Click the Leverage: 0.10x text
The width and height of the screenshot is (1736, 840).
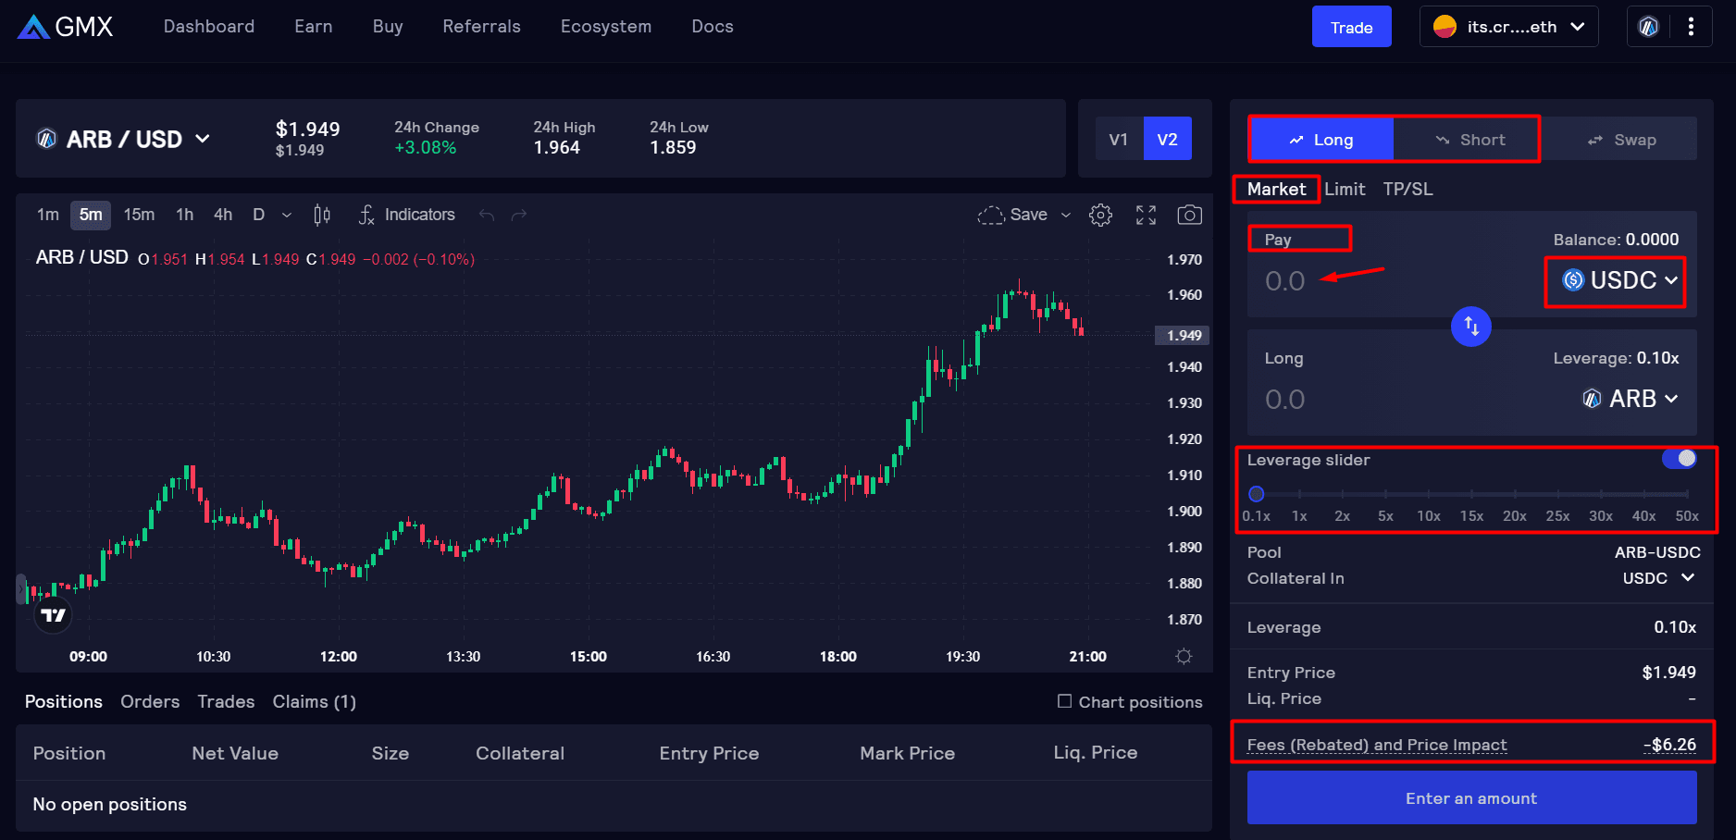coord(1616,358)
